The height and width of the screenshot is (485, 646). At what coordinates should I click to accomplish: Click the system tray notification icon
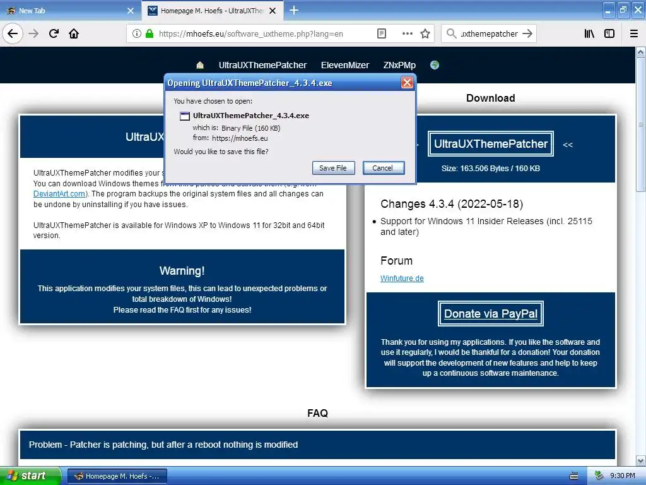599,476
